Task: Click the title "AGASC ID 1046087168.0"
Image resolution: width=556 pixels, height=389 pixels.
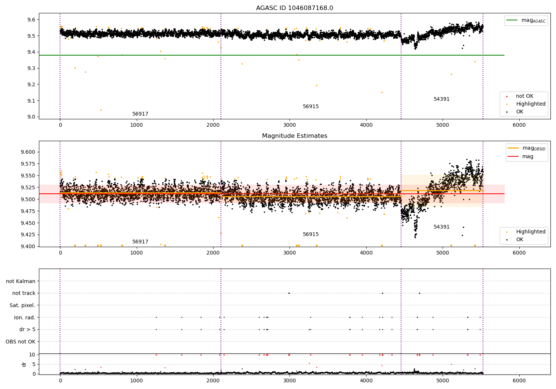Action: pyautogui.click(x=294, y=8)
